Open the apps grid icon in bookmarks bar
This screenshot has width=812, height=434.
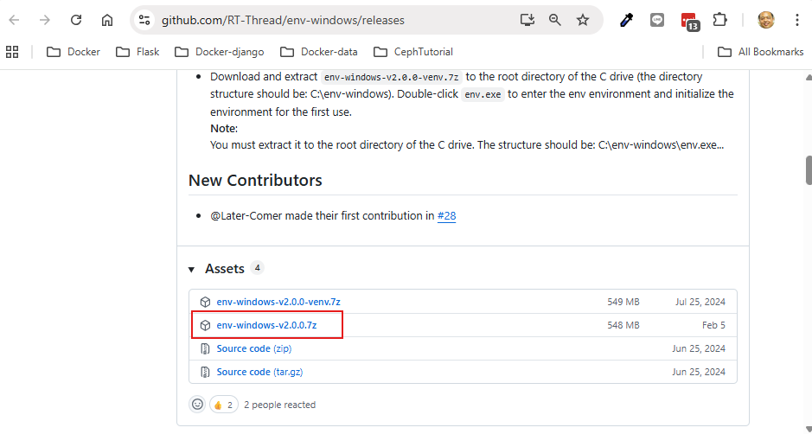[13, 52]
